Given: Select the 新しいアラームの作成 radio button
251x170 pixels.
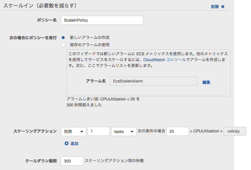Looking at the screenshot, I should pos(63,38).
